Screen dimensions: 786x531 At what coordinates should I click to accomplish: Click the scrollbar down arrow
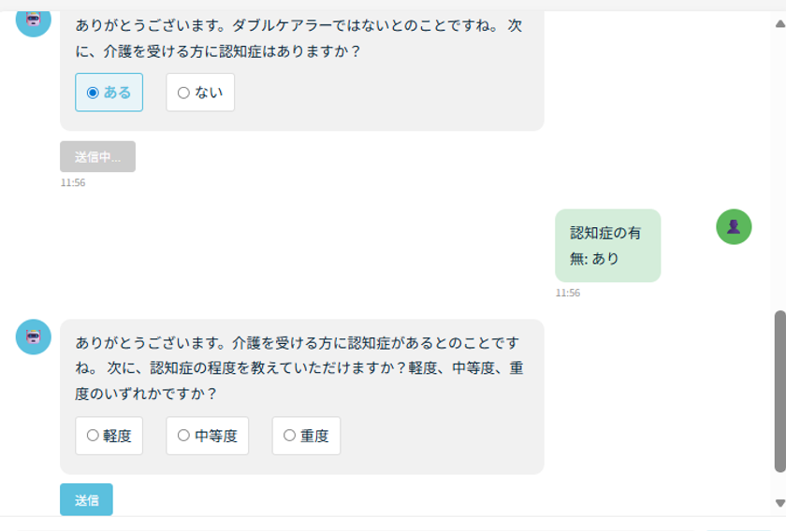[x=779, y=503]
